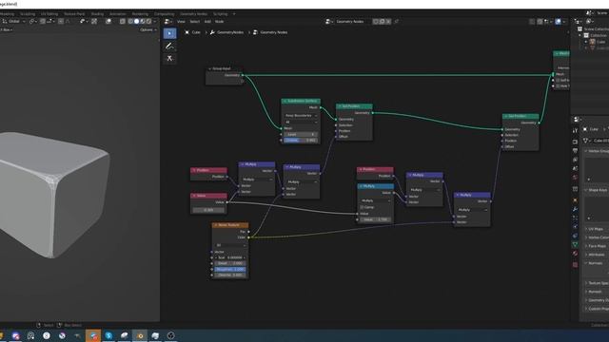Open the Material properties tab
Image resolution: width=609 pixels, height=342 pixels.
coord(575,254)
